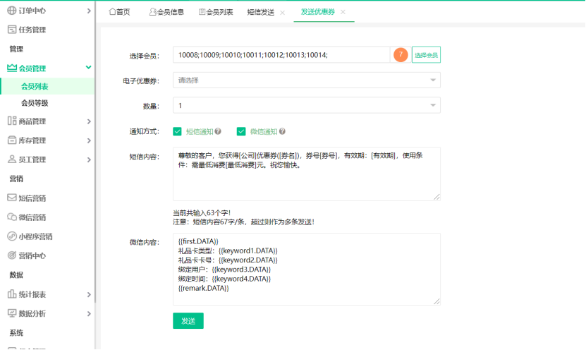Click the list icon in 会员列表 tab

pos(202,11)
